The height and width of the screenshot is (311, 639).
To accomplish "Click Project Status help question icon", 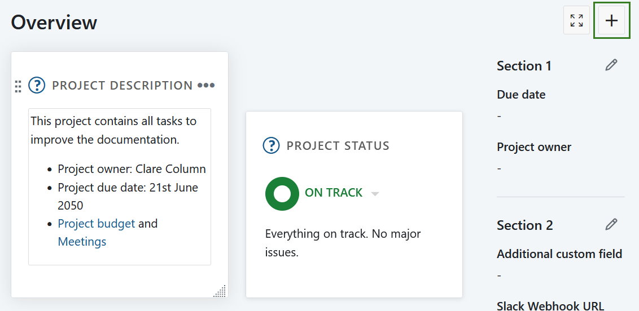I will [x=272, y=146].
